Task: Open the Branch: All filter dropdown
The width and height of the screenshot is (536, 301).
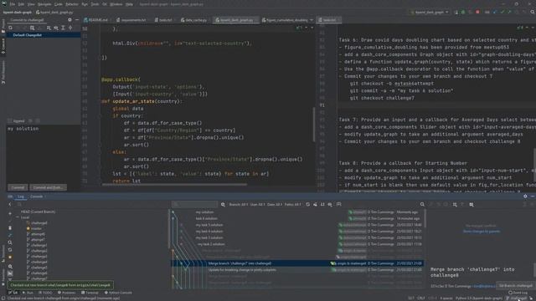Action: point(238,204)
